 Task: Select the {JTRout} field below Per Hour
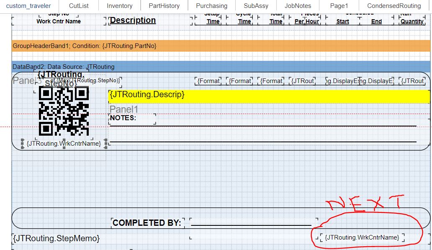point(303,81)
